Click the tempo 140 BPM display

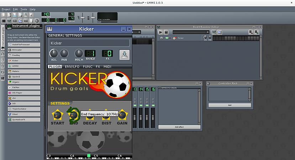tap(46, 14)
